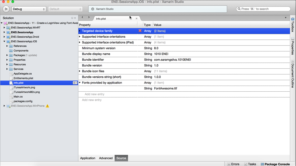Undock the Solution pad with square icon
Screen dimensions: 296x166
[72, 18]
